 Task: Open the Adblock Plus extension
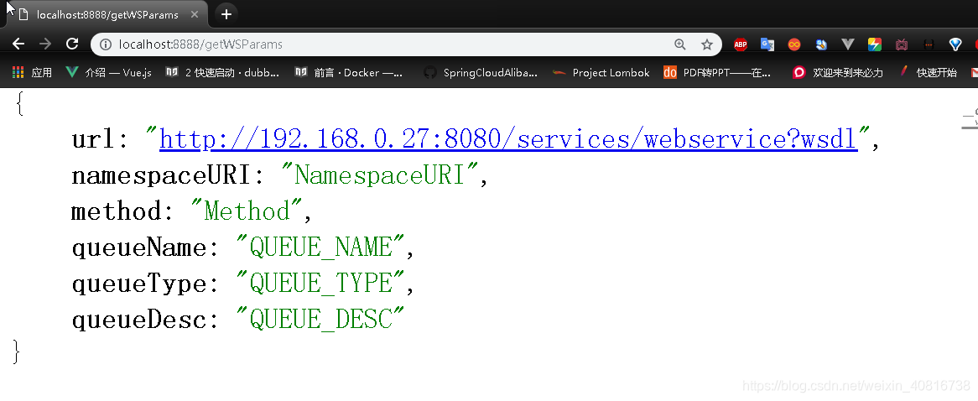[x=741, y=44]
